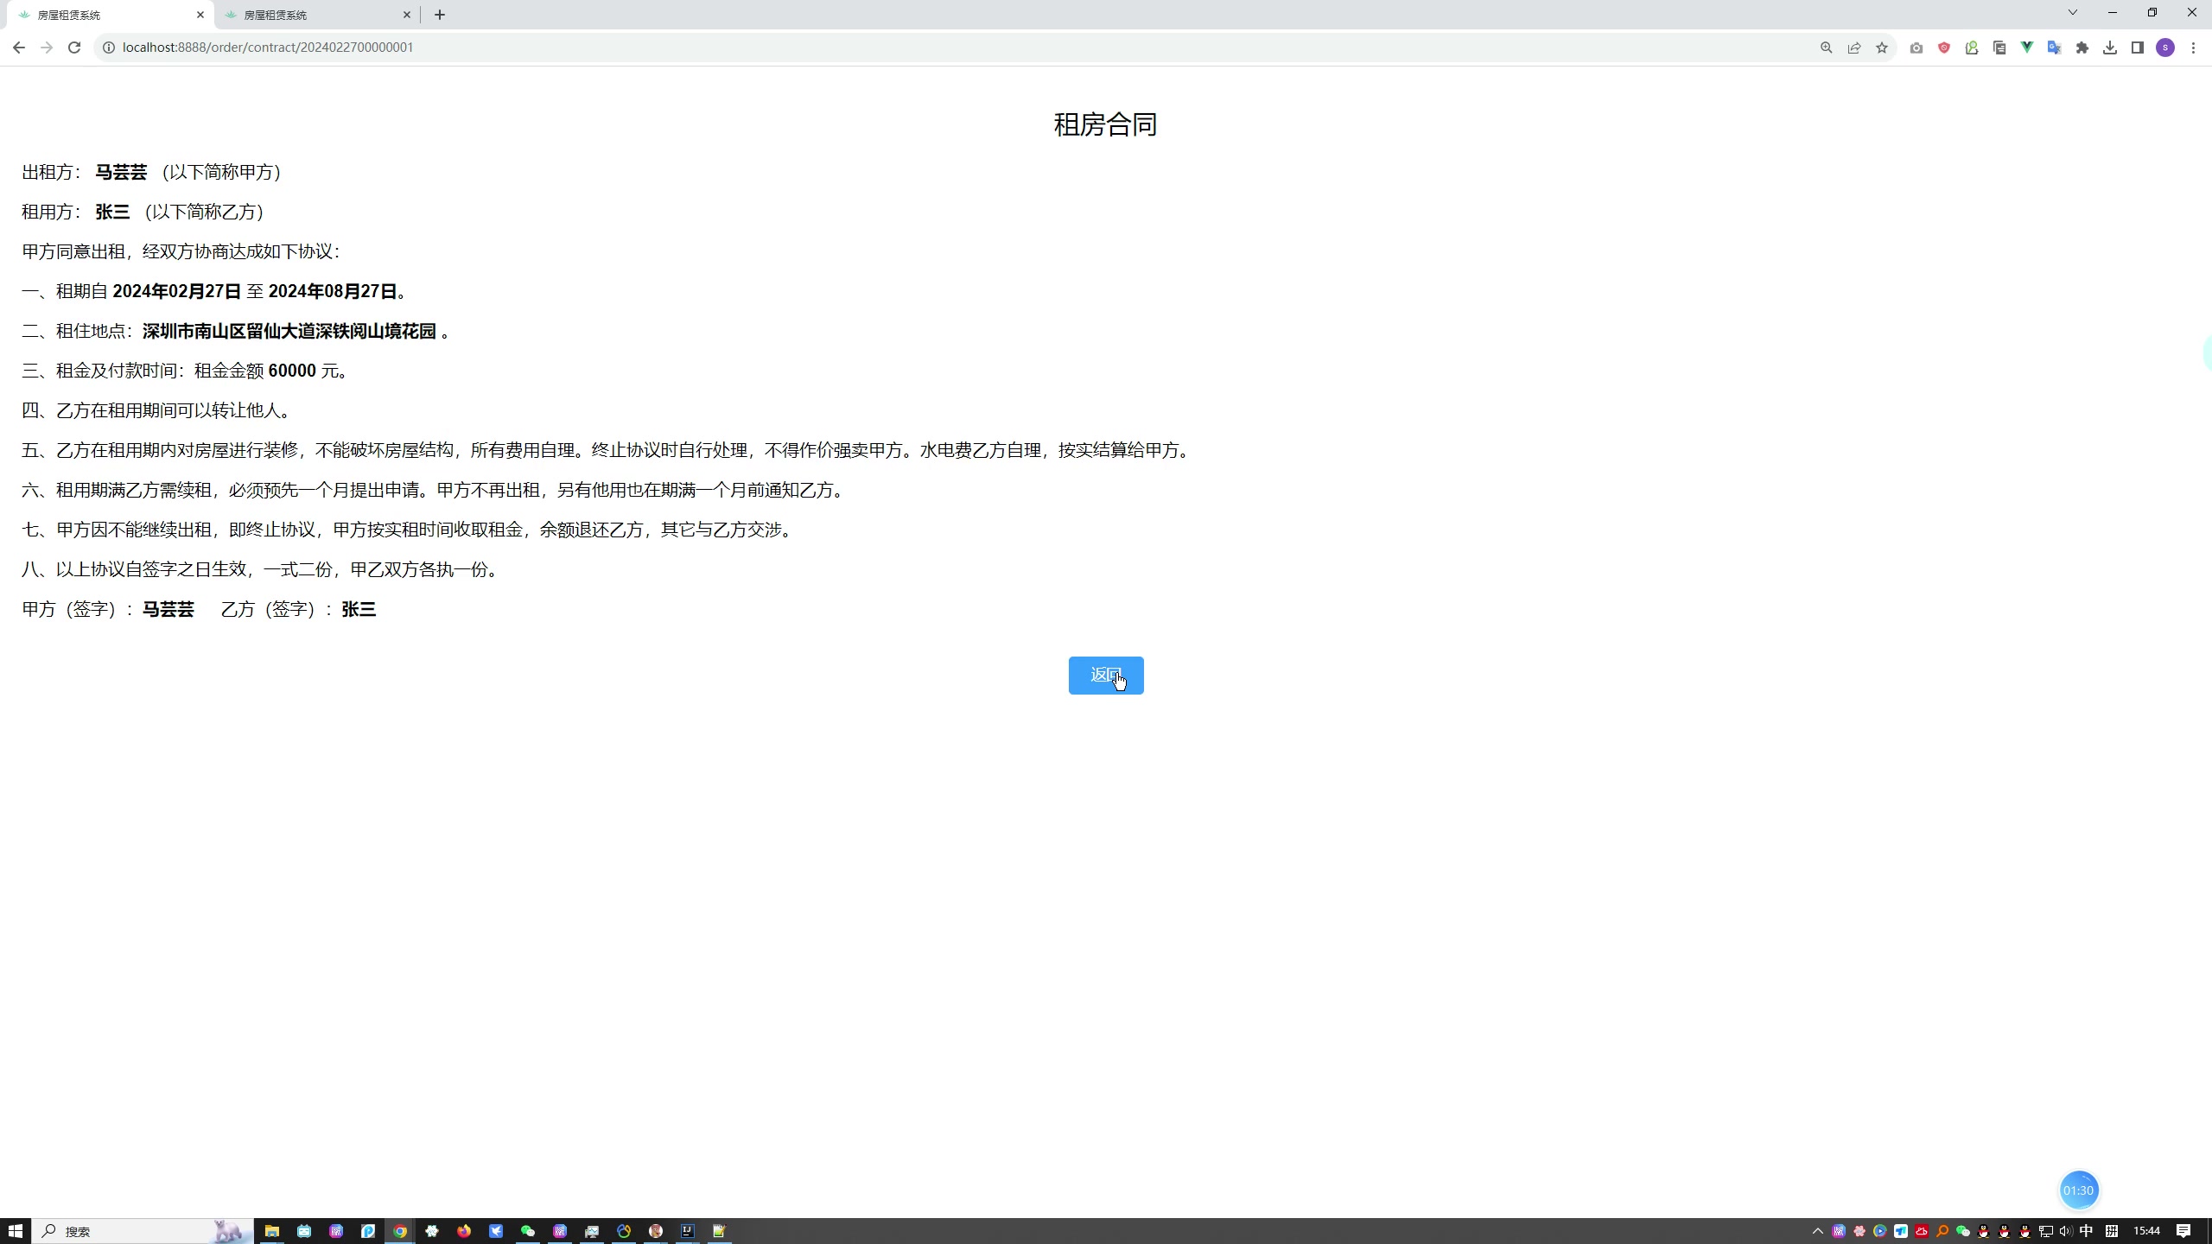Open the 15:44 clock calendar

[x=2146, y=1231]
